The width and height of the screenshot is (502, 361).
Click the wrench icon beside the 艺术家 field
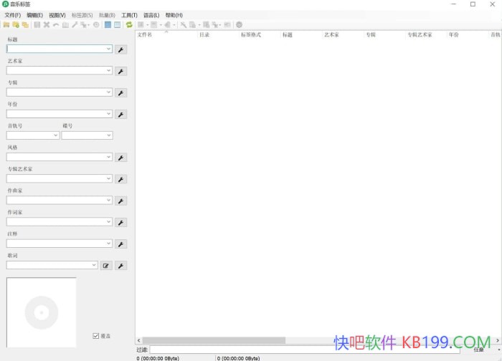pyautogui.click(x=121, y=71)
